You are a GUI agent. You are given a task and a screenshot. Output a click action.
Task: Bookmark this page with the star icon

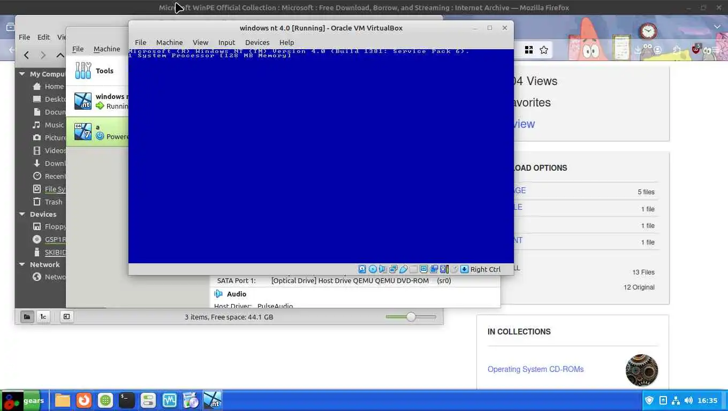coord(544,50)
